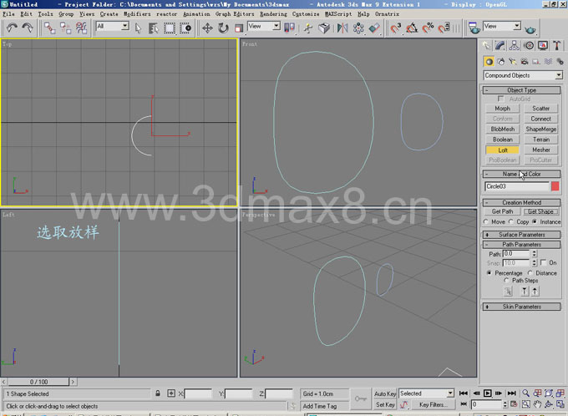Click the Play Animation button

488,393
